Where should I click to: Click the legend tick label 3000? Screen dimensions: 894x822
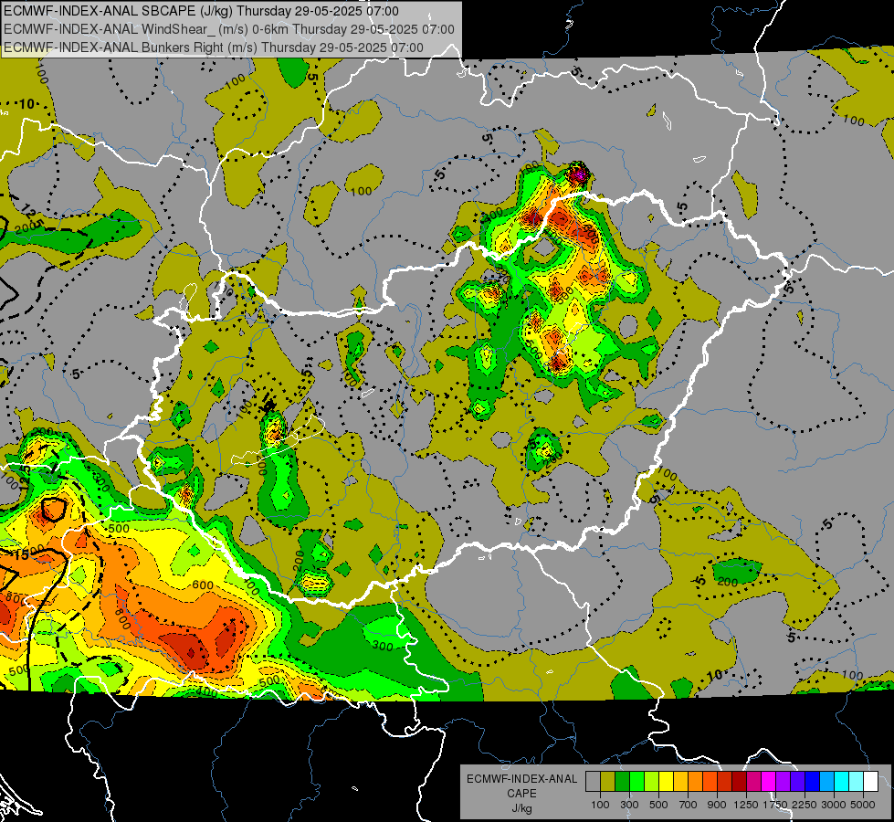point(834,805)
